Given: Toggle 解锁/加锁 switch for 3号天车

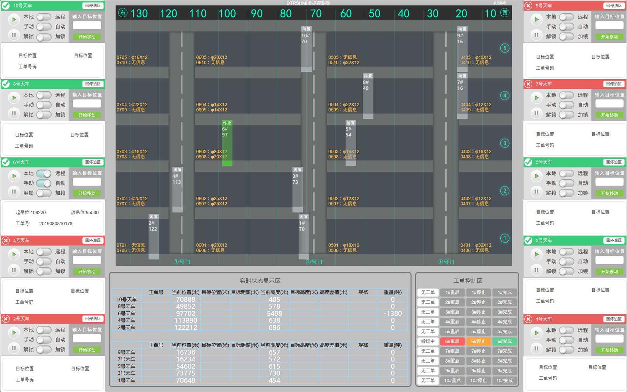Looking at the screenshot, I should 566,271.
